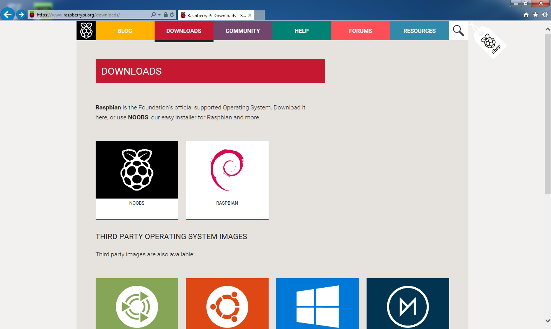Click the address bar search magnifier
Screen dimensions: 551x329
coord(153,15)
